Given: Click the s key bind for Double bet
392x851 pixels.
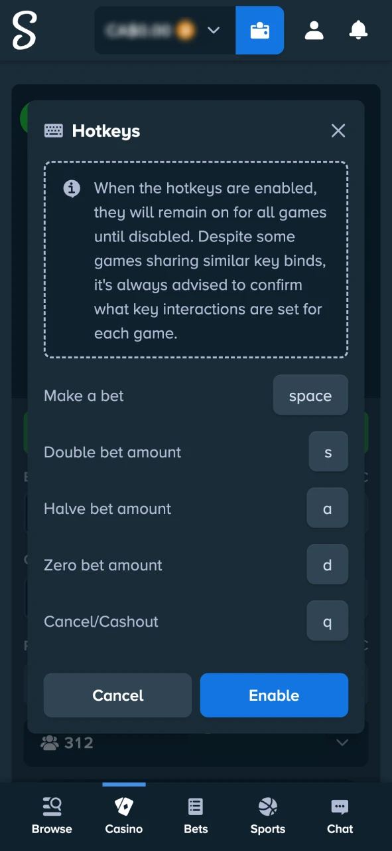Looking at the screenshot, I should [x=328, y=451].
